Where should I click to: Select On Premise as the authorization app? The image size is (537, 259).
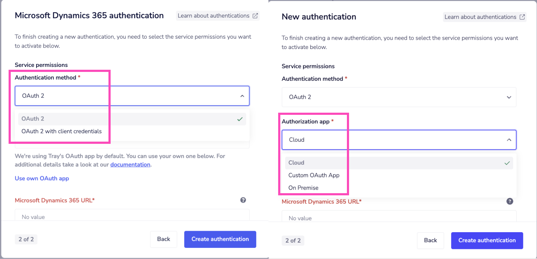tap(303, 187)
